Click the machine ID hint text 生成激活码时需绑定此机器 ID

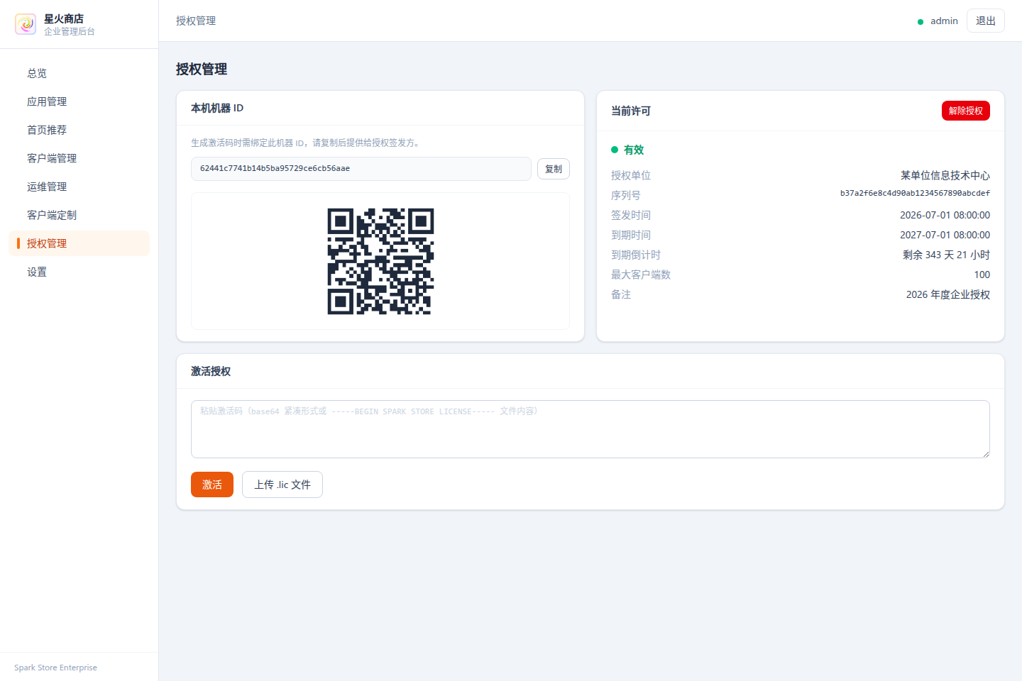click(x=248, y=143)
